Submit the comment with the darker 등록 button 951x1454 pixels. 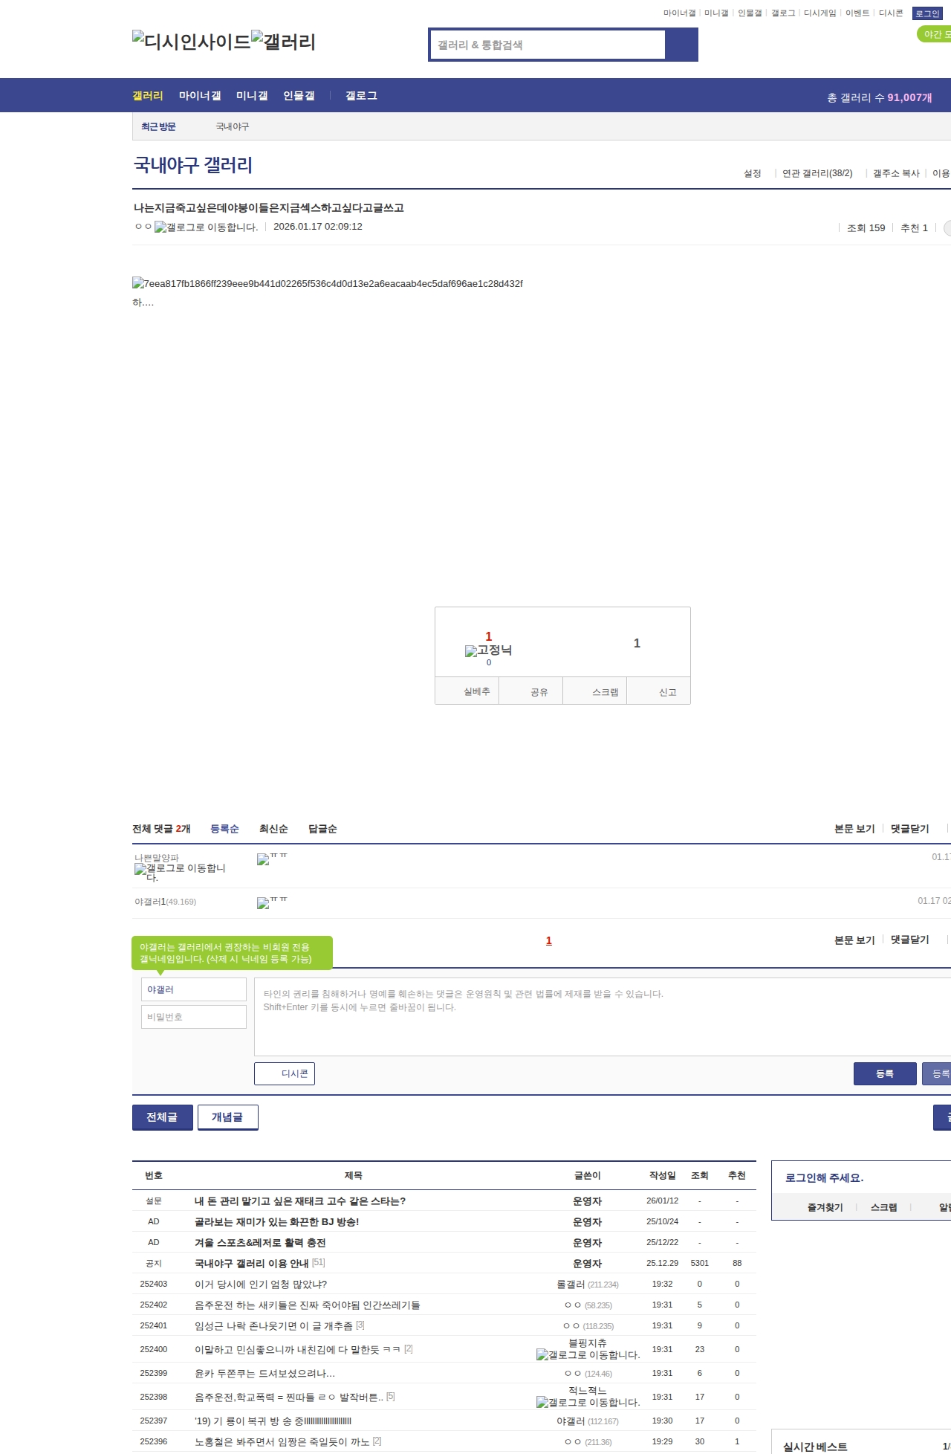(885, 1073)
